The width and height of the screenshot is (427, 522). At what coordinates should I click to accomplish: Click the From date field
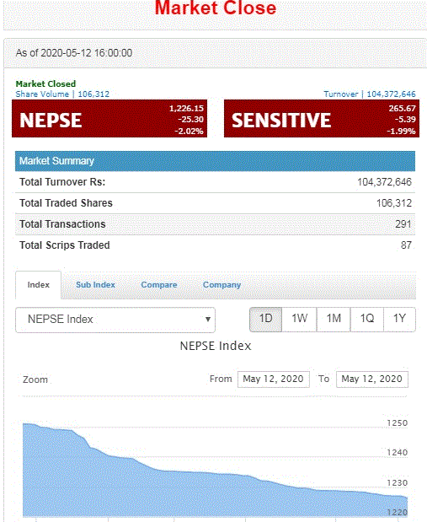tap(274, 379)
